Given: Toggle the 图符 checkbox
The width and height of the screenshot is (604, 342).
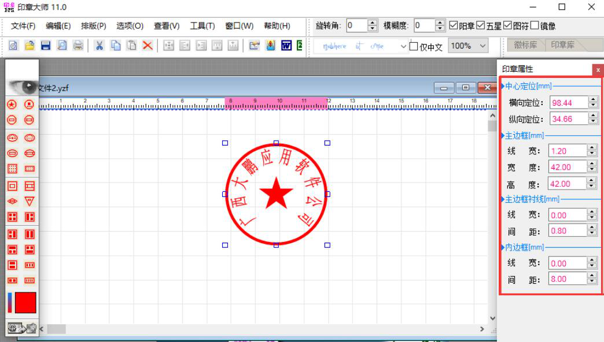Looking at the screenshot, I should click(507, 25).
